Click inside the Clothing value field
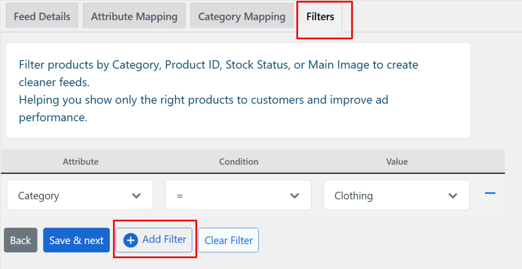522x269 pixels. click(377, 195)
